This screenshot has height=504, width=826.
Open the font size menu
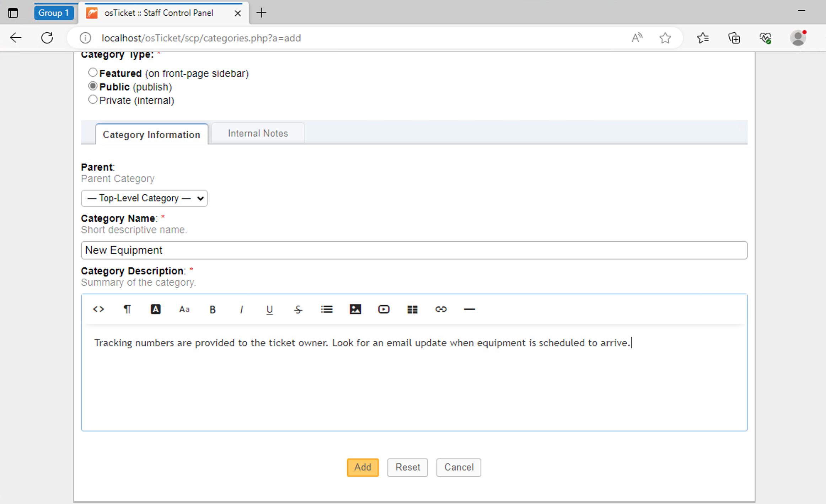184,310
